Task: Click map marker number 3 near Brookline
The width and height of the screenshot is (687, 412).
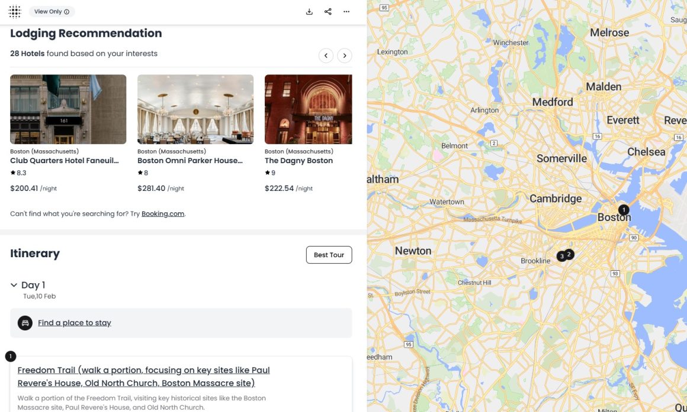Action: point(561,257)
